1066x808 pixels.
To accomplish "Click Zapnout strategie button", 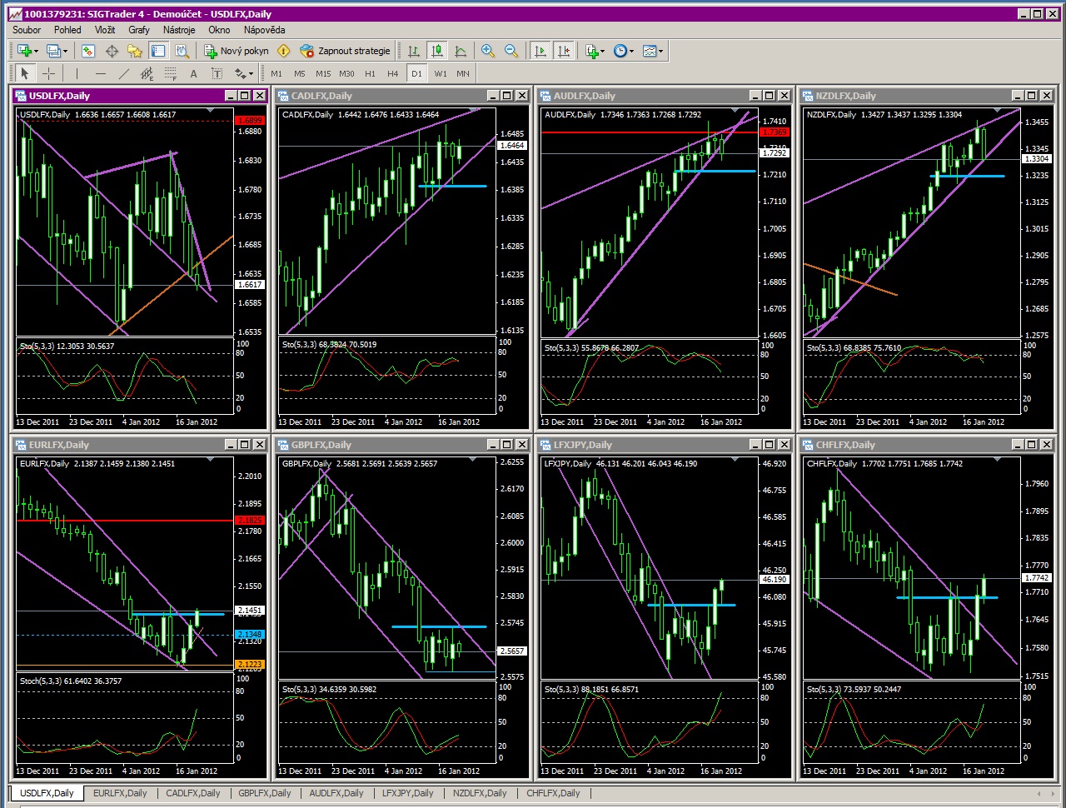I will coord(345,51).
